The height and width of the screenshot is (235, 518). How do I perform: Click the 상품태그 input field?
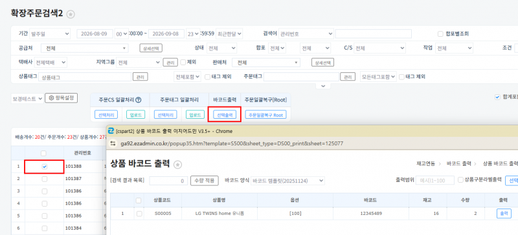point(85,77)
